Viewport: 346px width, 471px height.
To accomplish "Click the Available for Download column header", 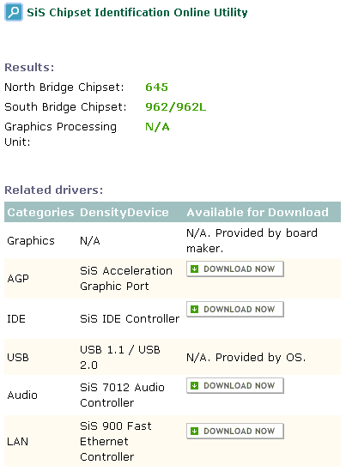I will pyautogui.click(x=258, y=213).
